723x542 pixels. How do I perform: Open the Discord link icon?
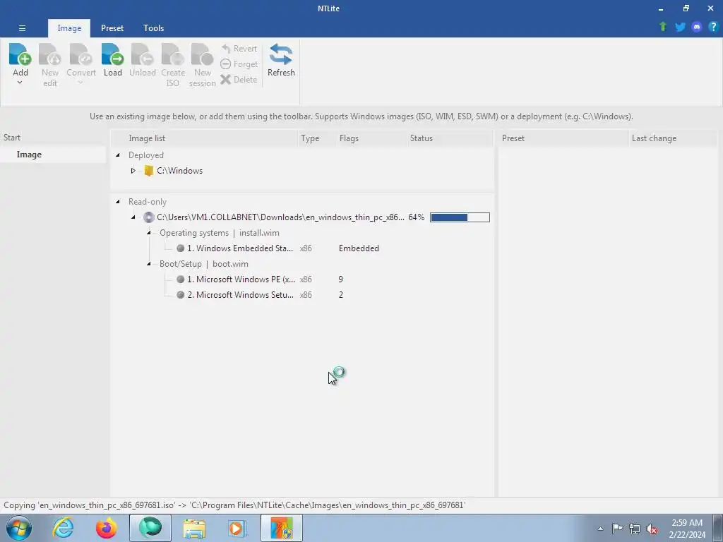coord(697,27)
